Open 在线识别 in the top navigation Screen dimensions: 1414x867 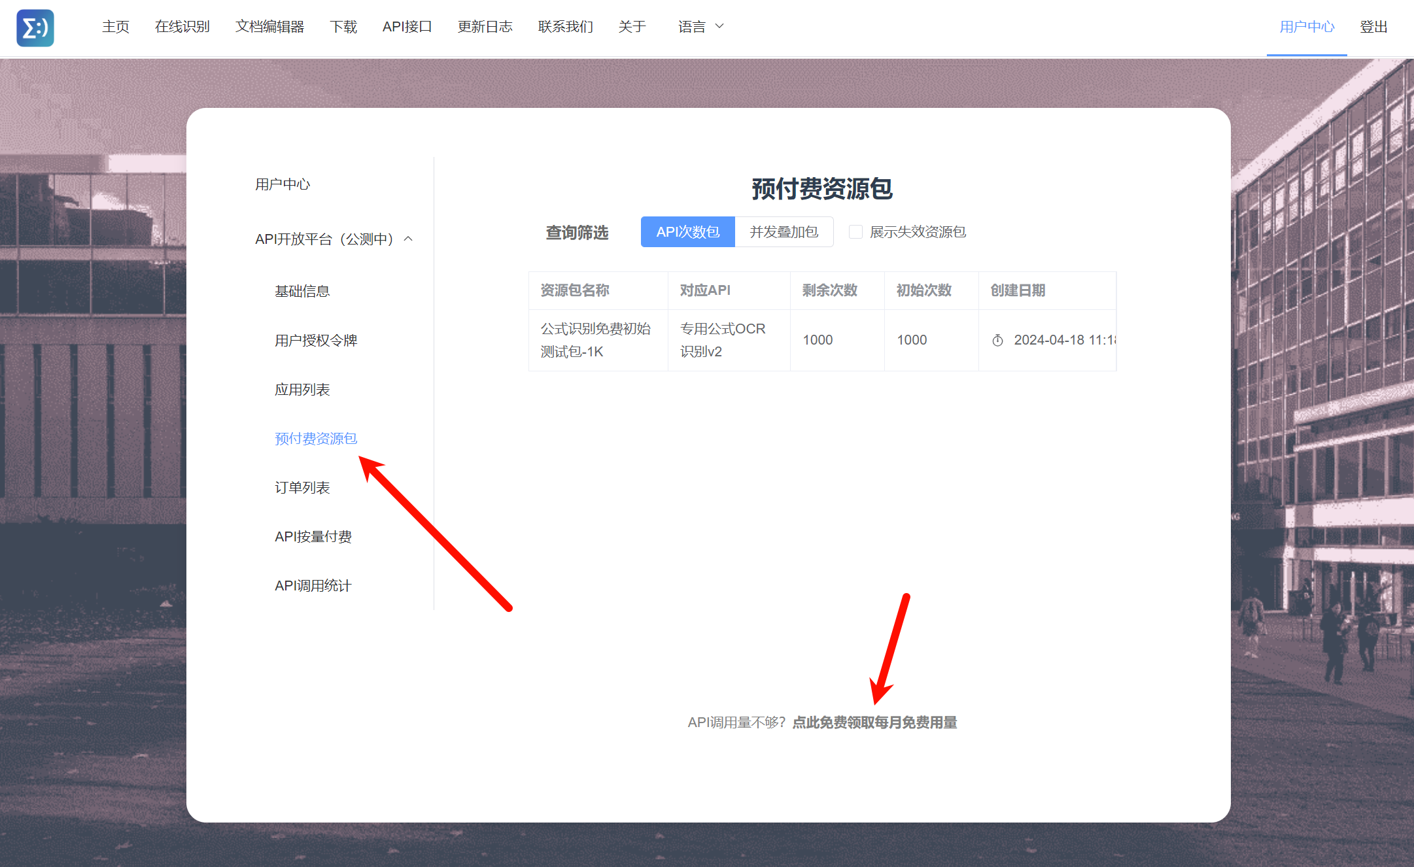(182, 27)
